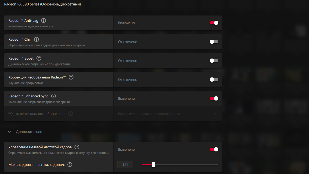
Task: Click the Radeon Boost label
Action: coord(21,59)
